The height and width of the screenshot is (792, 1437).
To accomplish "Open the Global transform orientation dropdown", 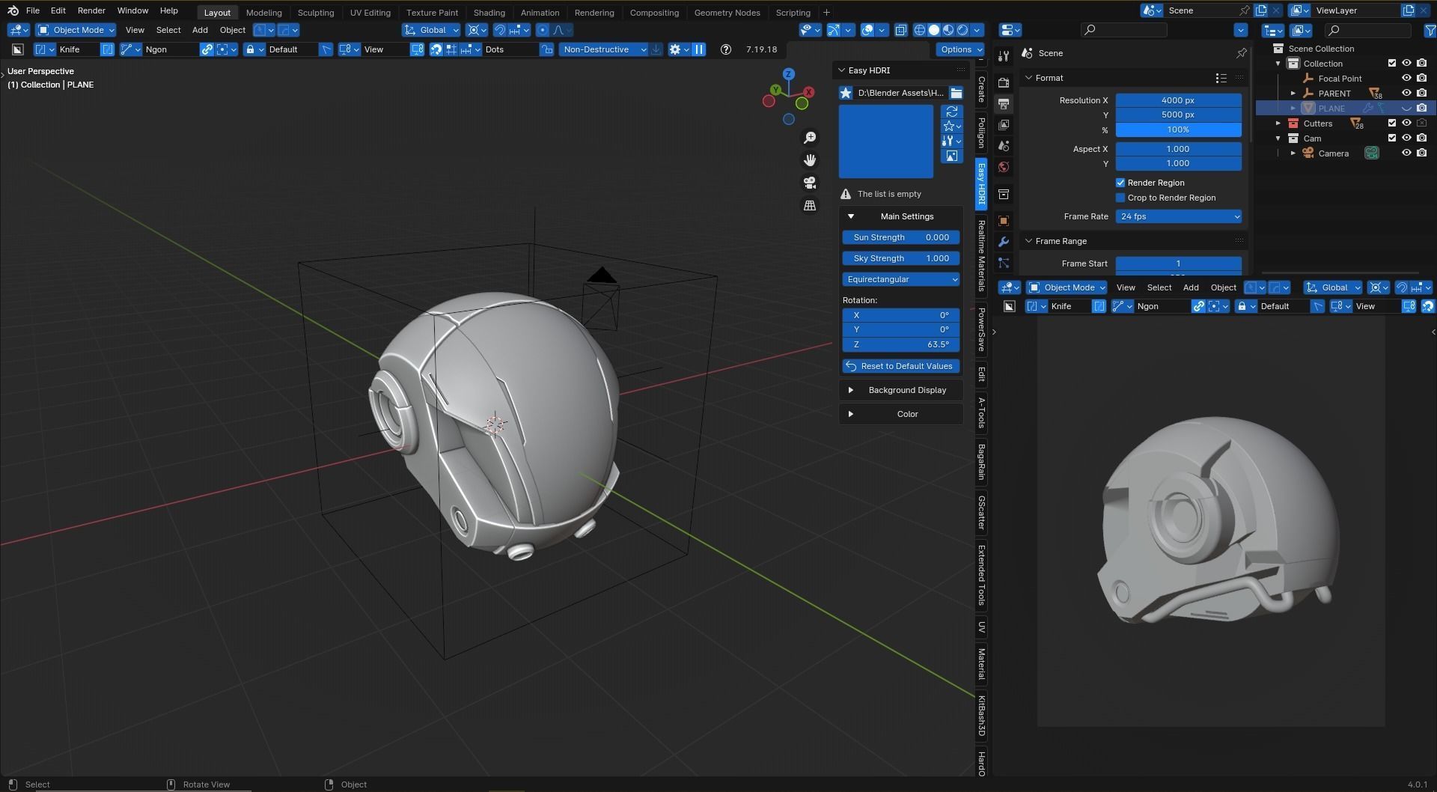I will 431,31.
